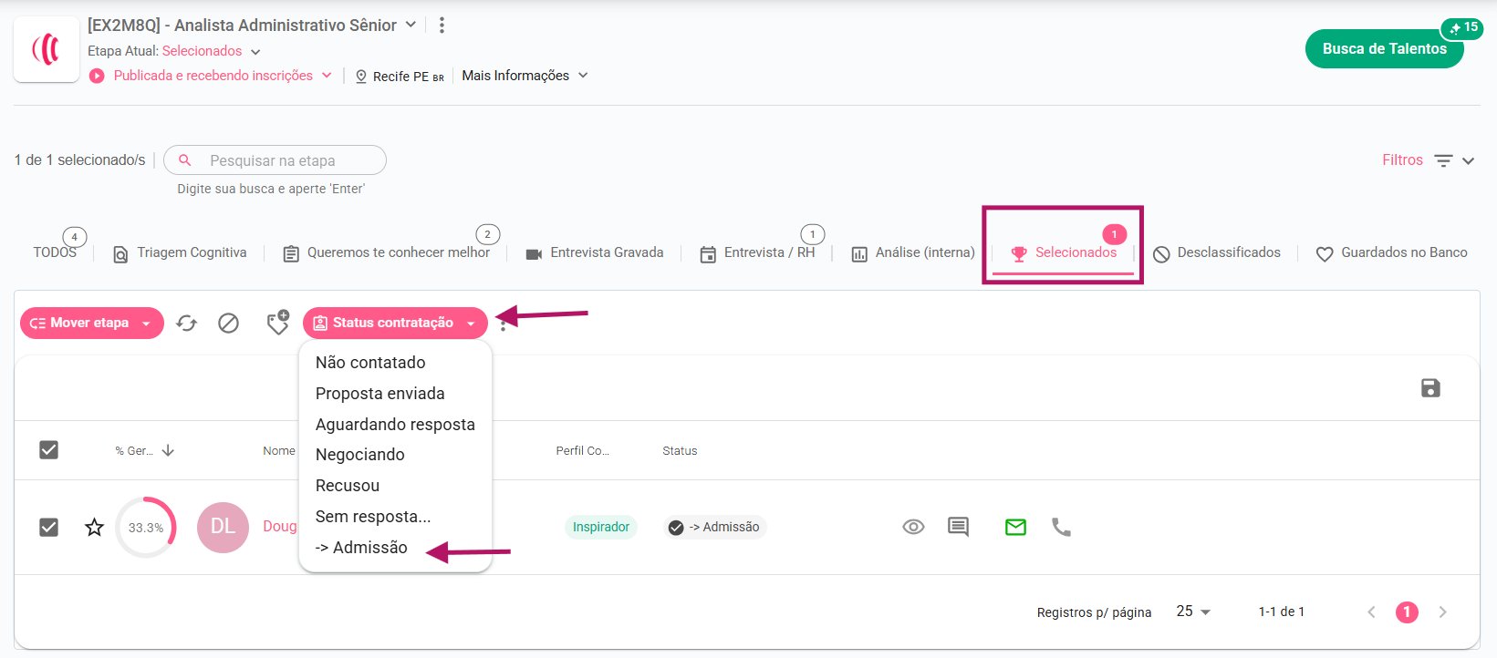Click the phone call icon
The height and width of the screenshot is (658, 1497).
click(1061, 527)
